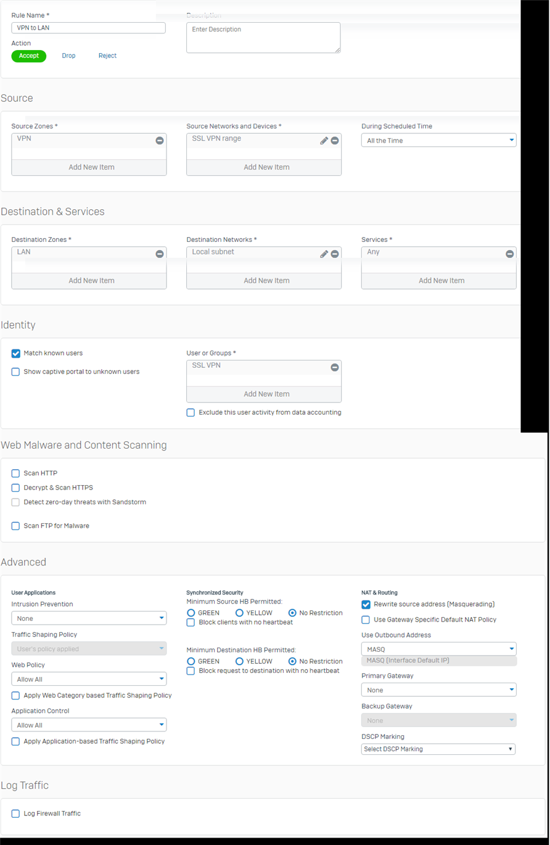Remove SSL VPN from User or Groups
550x845 pixels.
335,367
